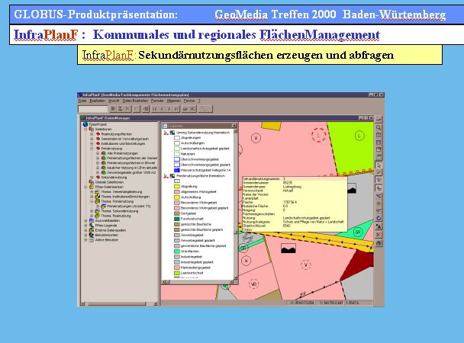Jump to first record in toolbar
Viewport: 464px width, 343px height.
154,109
